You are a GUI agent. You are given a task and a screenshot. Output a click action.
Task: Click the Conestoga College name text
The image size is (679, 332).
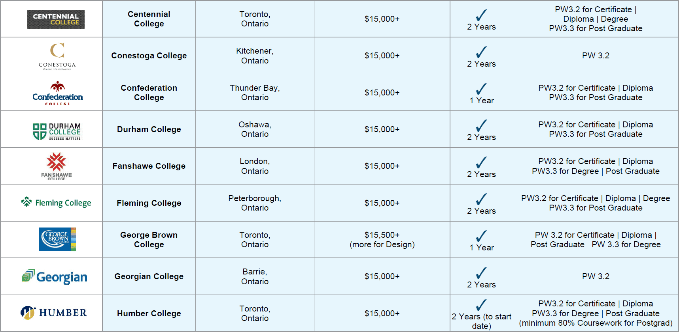(149, 56)
